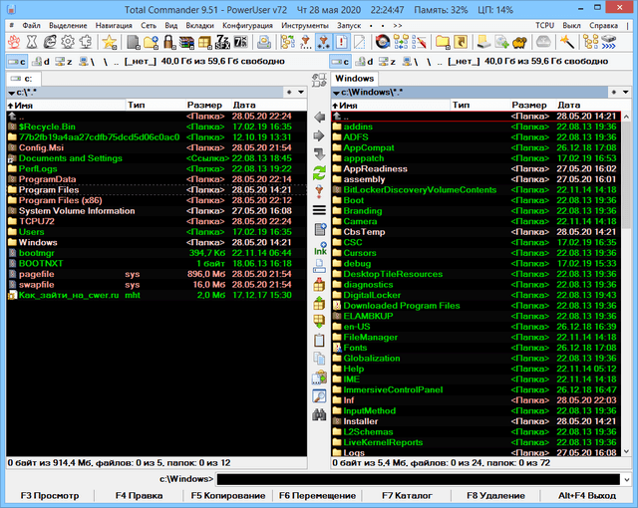Click the yellow star icon in top toolbar
Viewport: 638px width, 508px height.
click(109, 42)
